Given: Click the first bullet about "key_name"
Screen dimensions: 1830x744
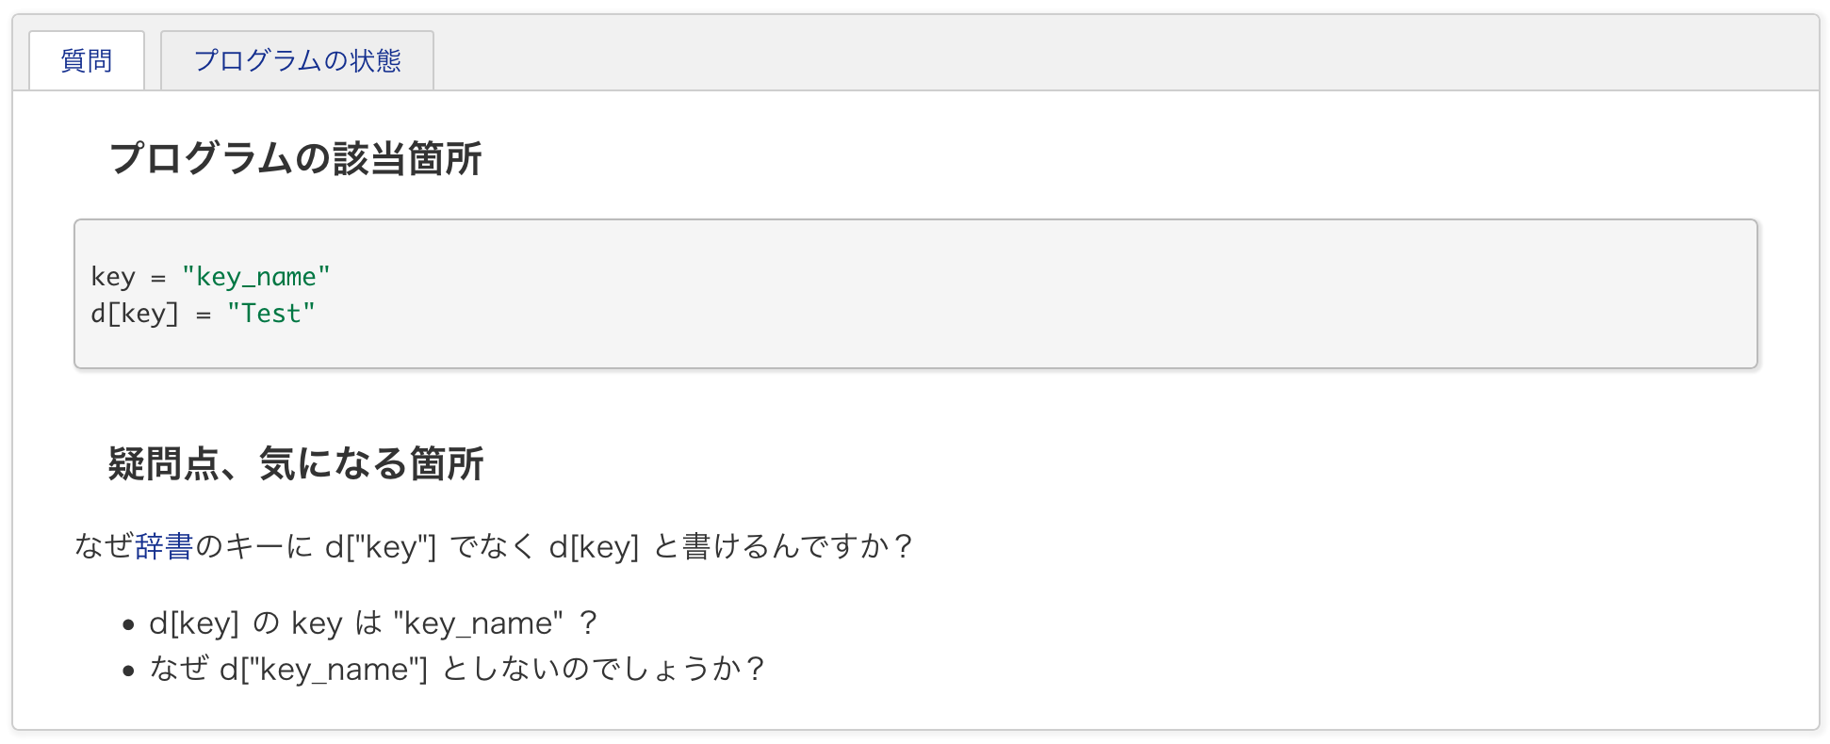Looking at the screenshot, I should coord(373,623).
